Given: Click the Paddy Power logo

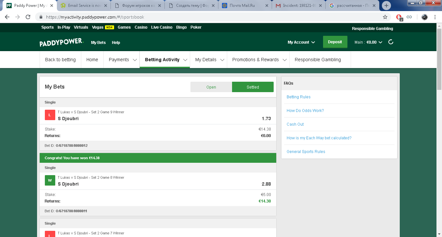Looking at the screenshot, I should (61, 42).
